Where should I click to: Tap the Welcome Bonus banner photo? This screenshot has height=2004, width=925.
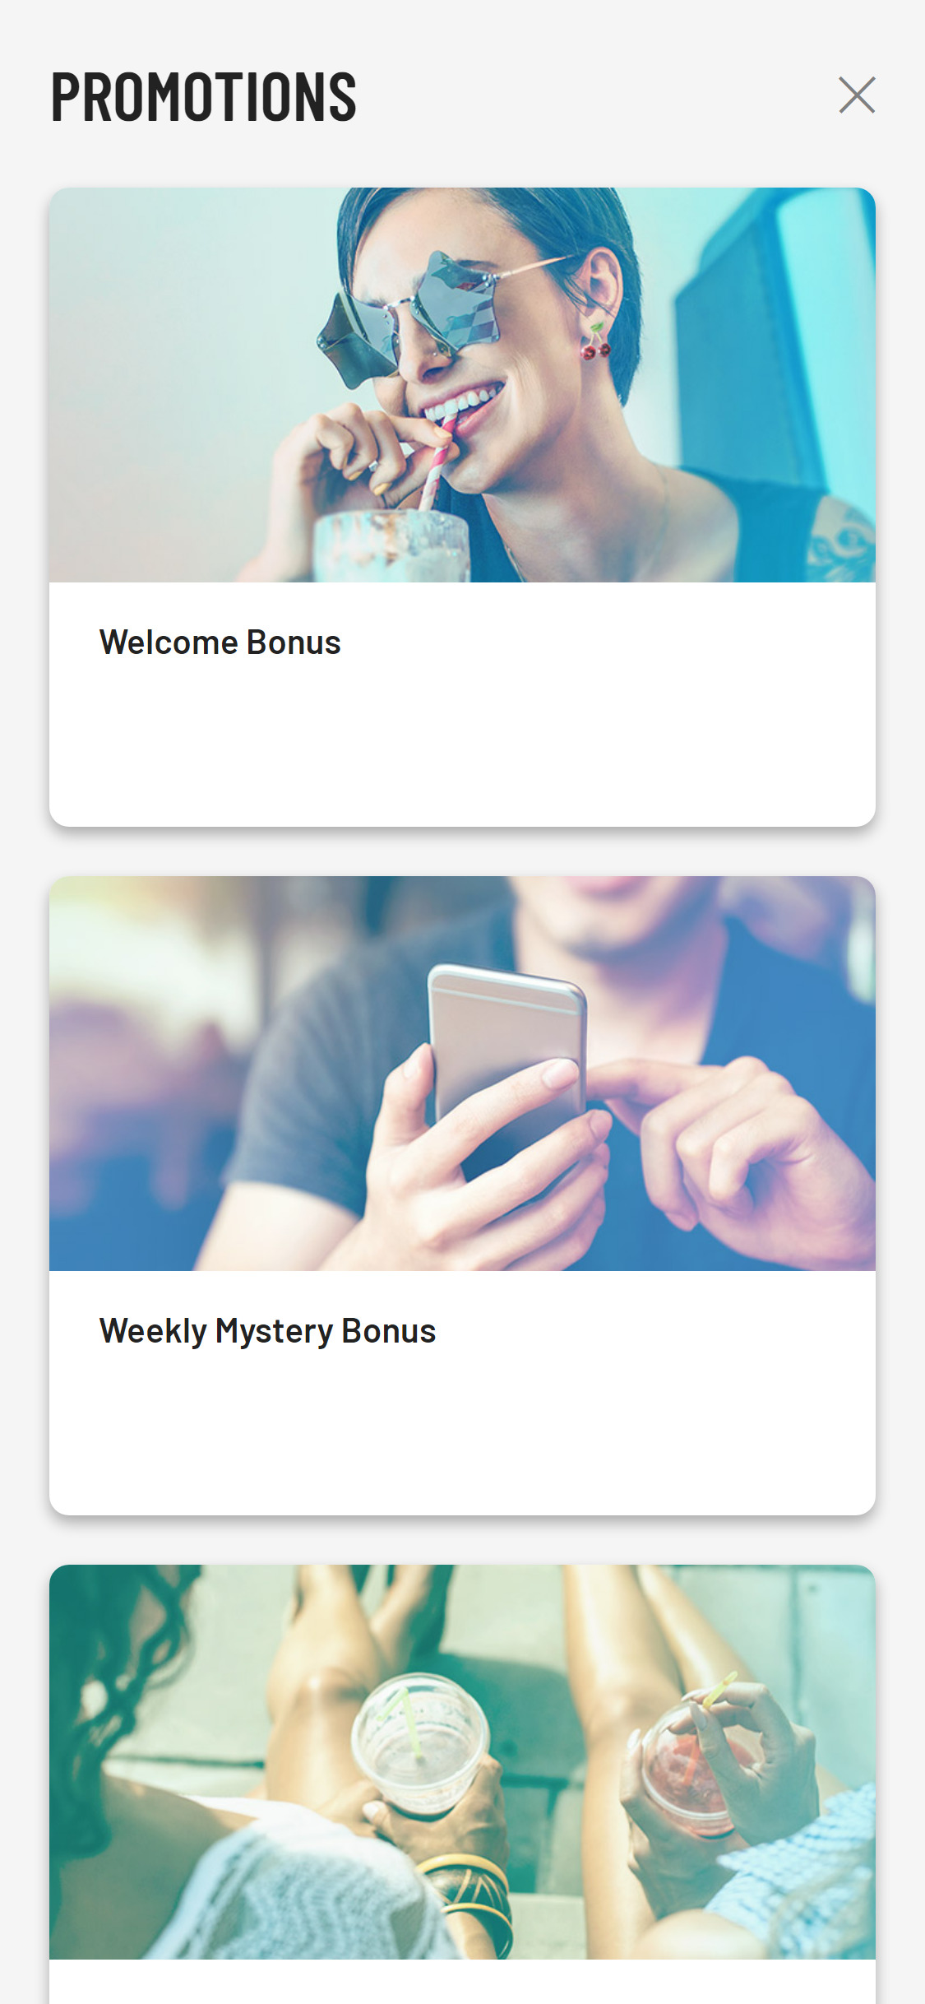point(462,385)
